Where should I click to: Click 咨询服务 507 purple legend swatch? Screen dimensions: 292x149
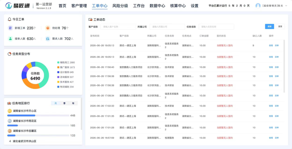click(x=58, y=77)
